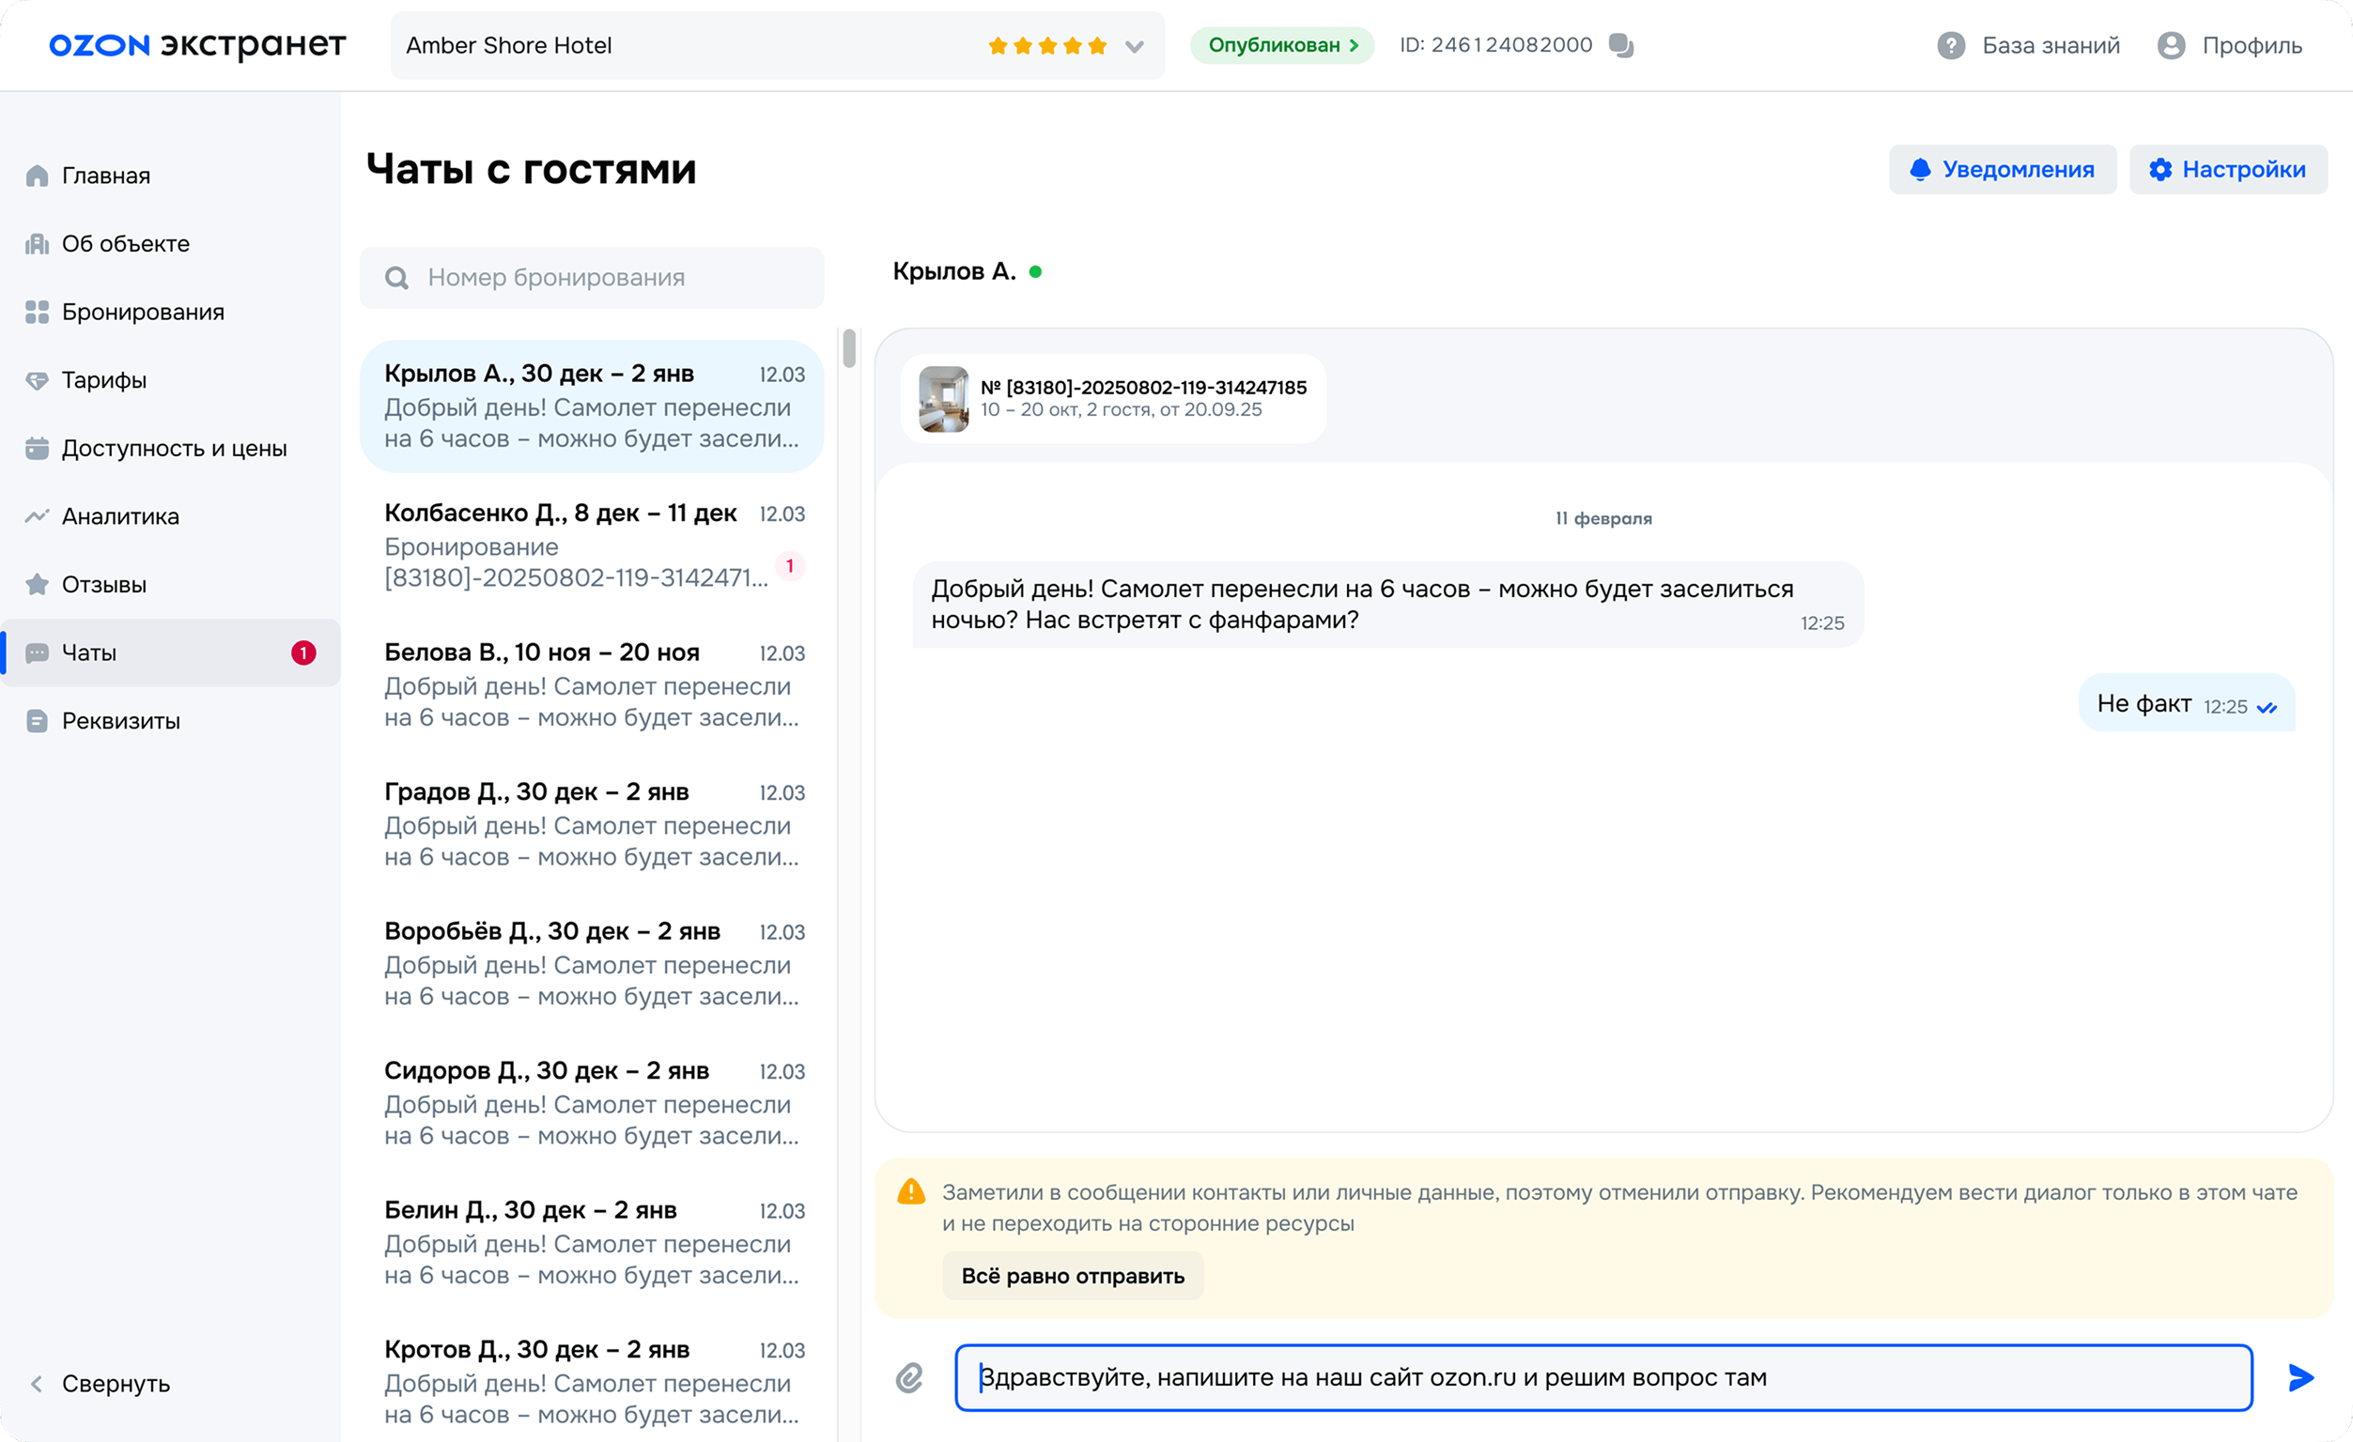Collapse the sidebar with Свернуть
The height and width of the screenshot is (1442, 2353).
click(x=115, y=1383)
